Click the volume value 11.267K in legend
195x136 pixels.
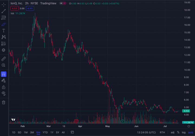[20, 14]
